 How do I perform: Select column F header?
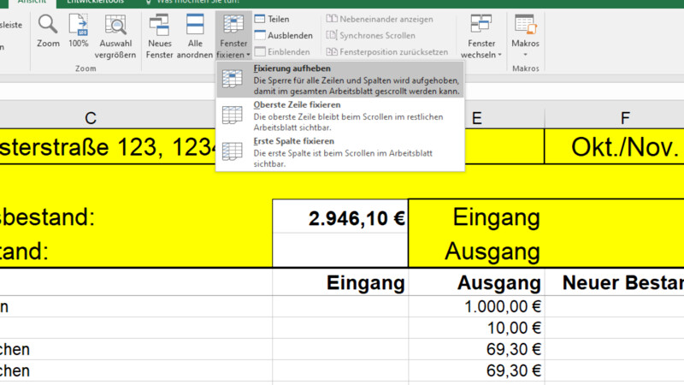coord(625,118)
